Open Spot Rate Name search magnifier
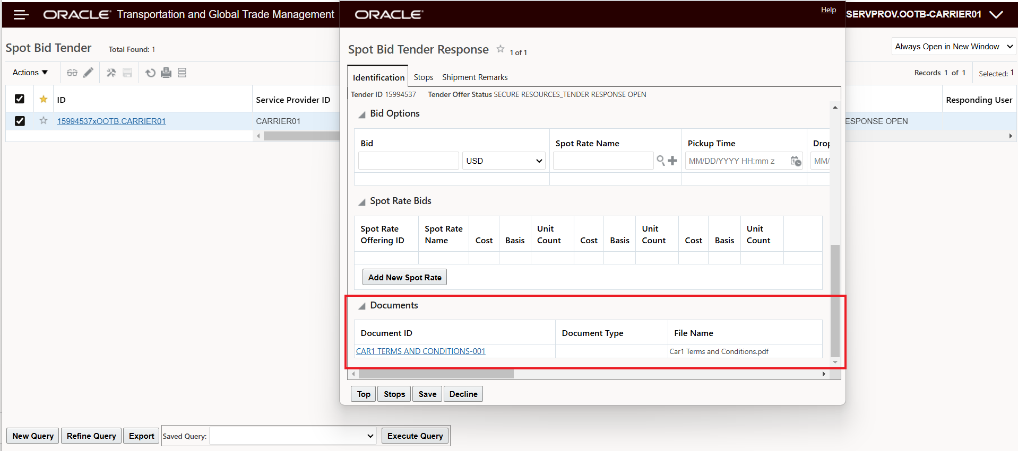The width and height of the screenshot is (1018, 451). point(661,161)
